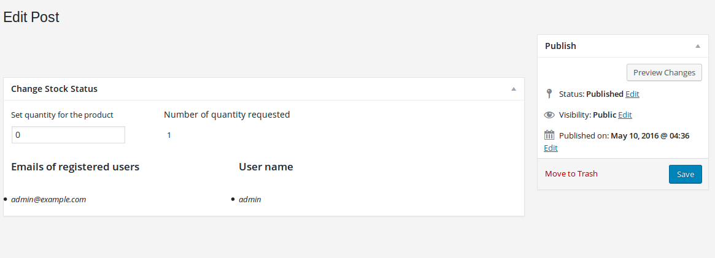
Task: Click the Emails of registered users heading
Action: [x=75, y=167]
